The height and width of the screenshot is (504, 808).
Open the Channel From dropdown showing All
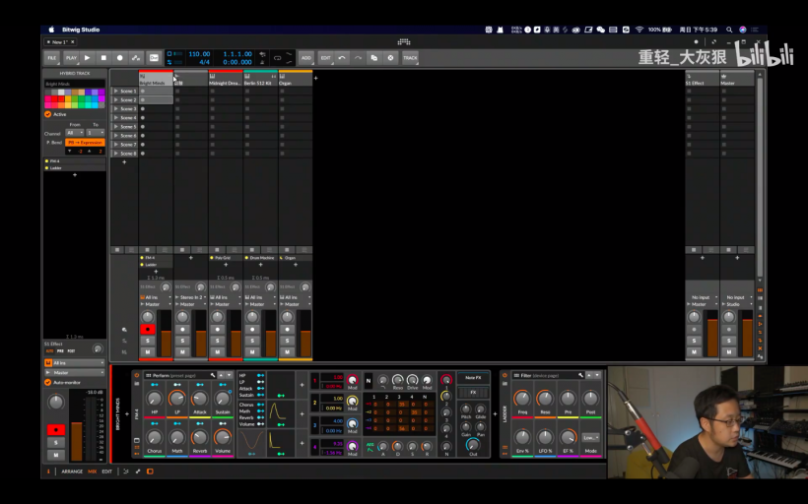point(75,133)
